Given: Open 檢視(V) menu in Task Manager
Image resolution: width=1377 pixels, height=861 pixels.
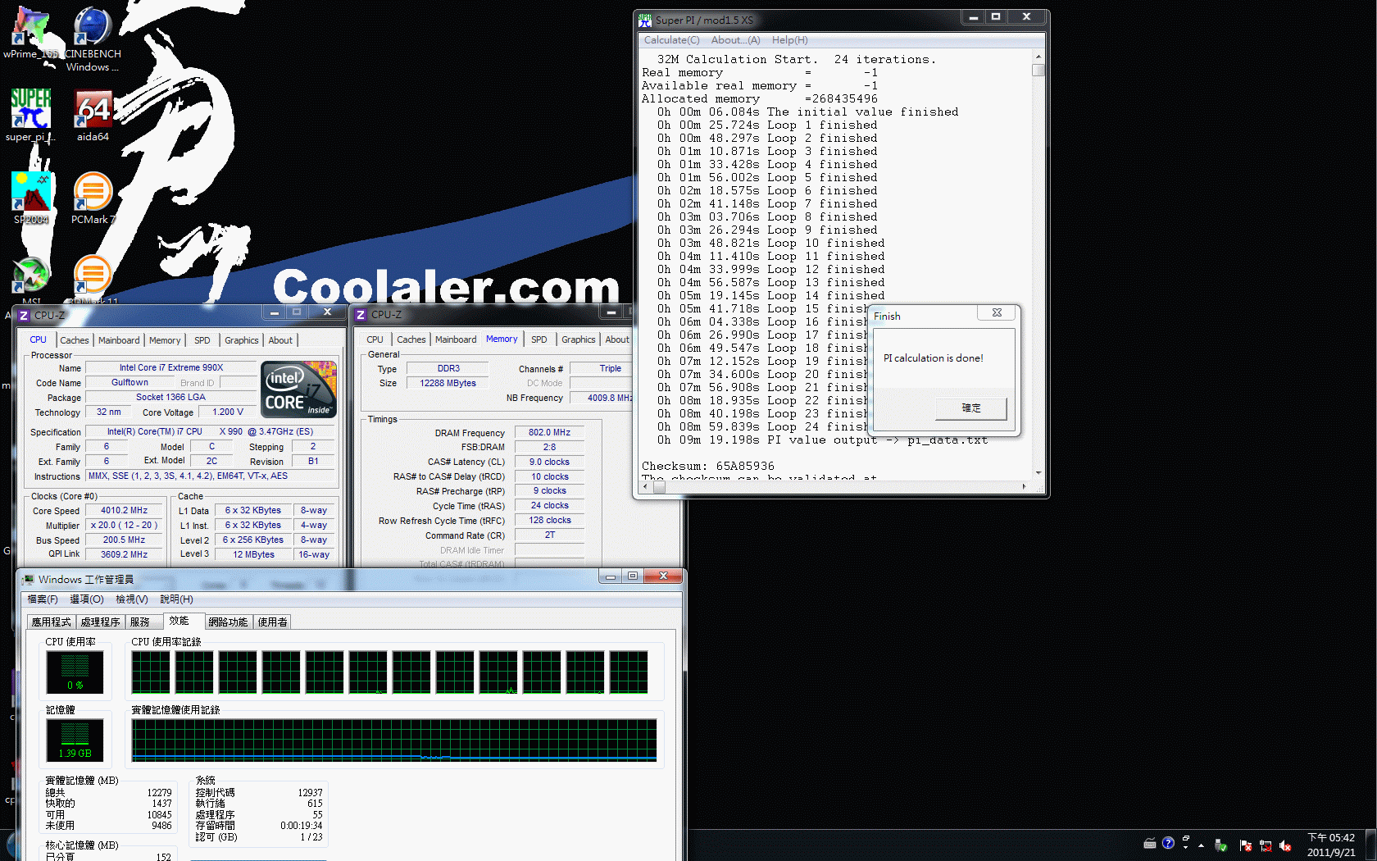Looking at the screenshot, I should [132, 599].
